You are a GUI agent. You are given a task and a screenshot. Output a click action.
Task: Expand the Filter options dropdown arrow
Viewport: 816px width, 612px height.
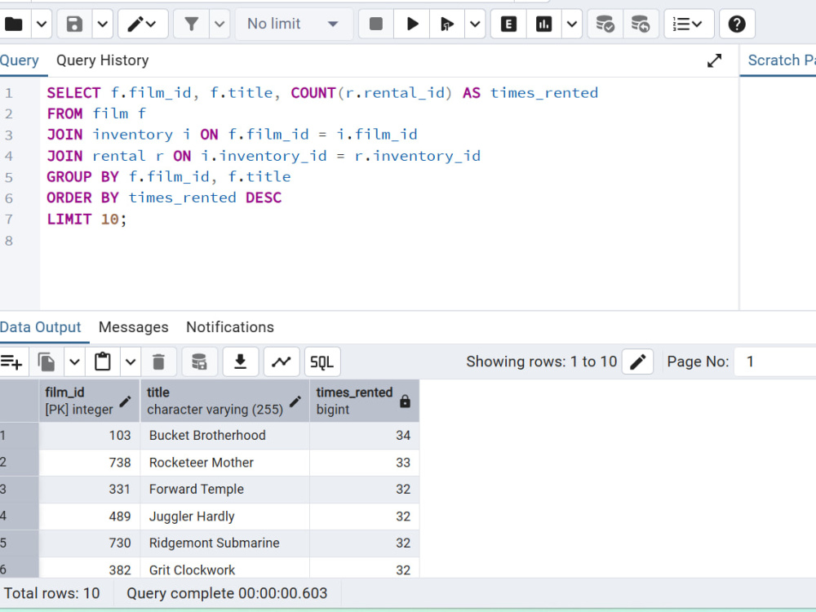pos(220,24)
